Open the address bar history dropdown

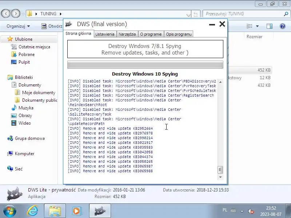[x=188, y=15]
